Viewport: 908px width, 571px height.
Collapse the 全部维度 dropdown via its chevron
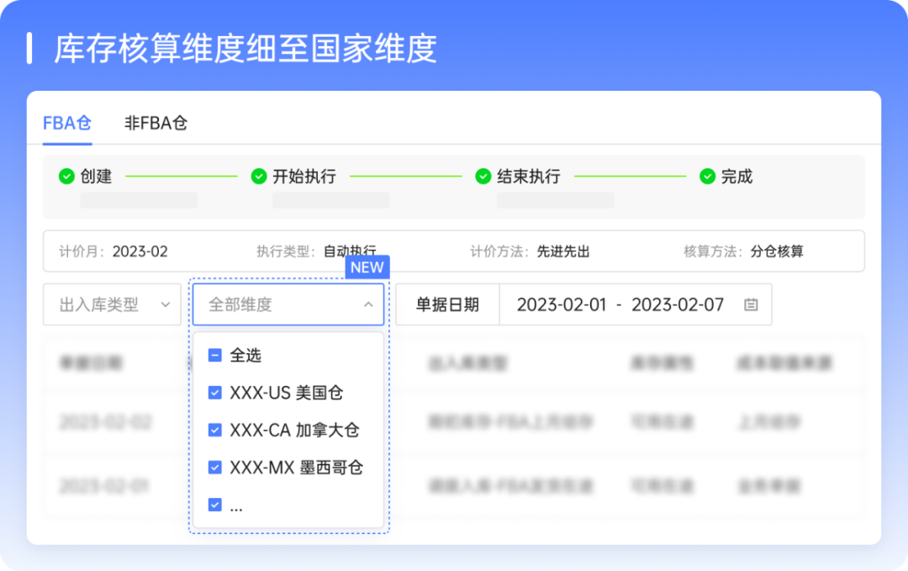pyautogui.click(x=370, y=304)
